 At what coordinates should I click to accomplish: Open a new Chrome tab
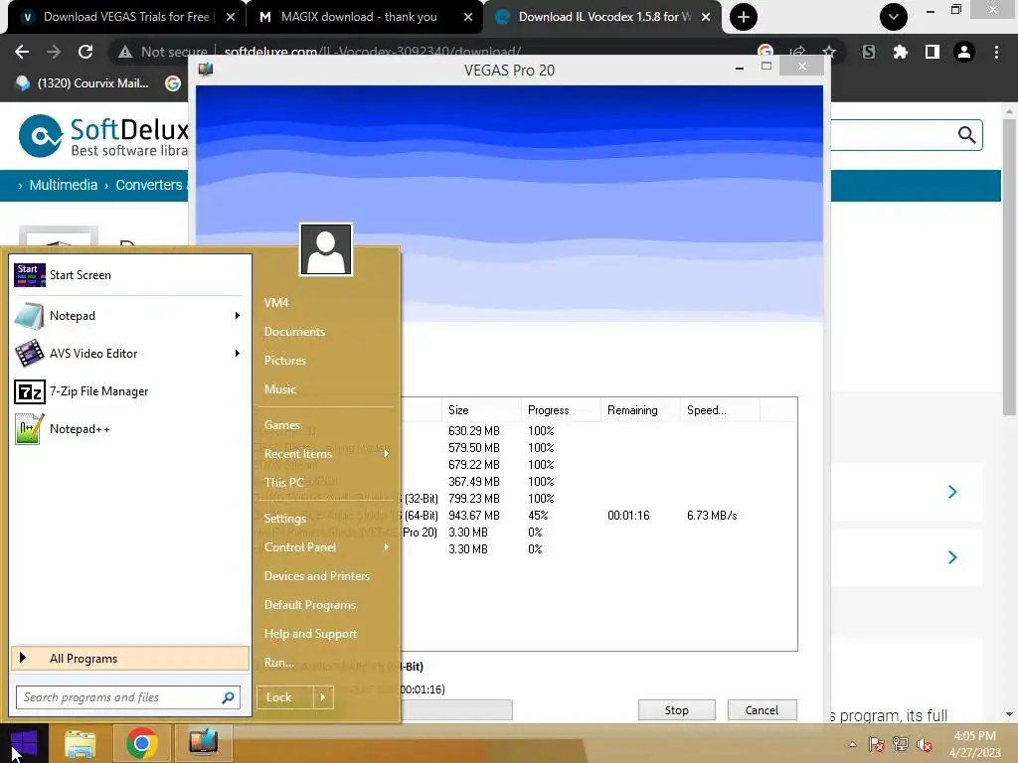tap(744, 17)
